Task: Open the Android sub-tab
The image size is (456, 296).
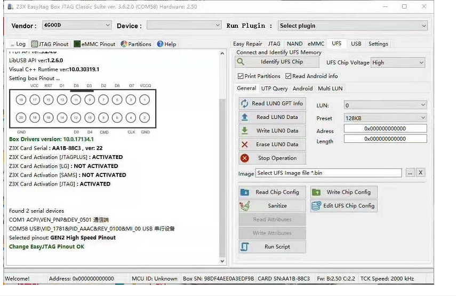Action: (302, 89)
